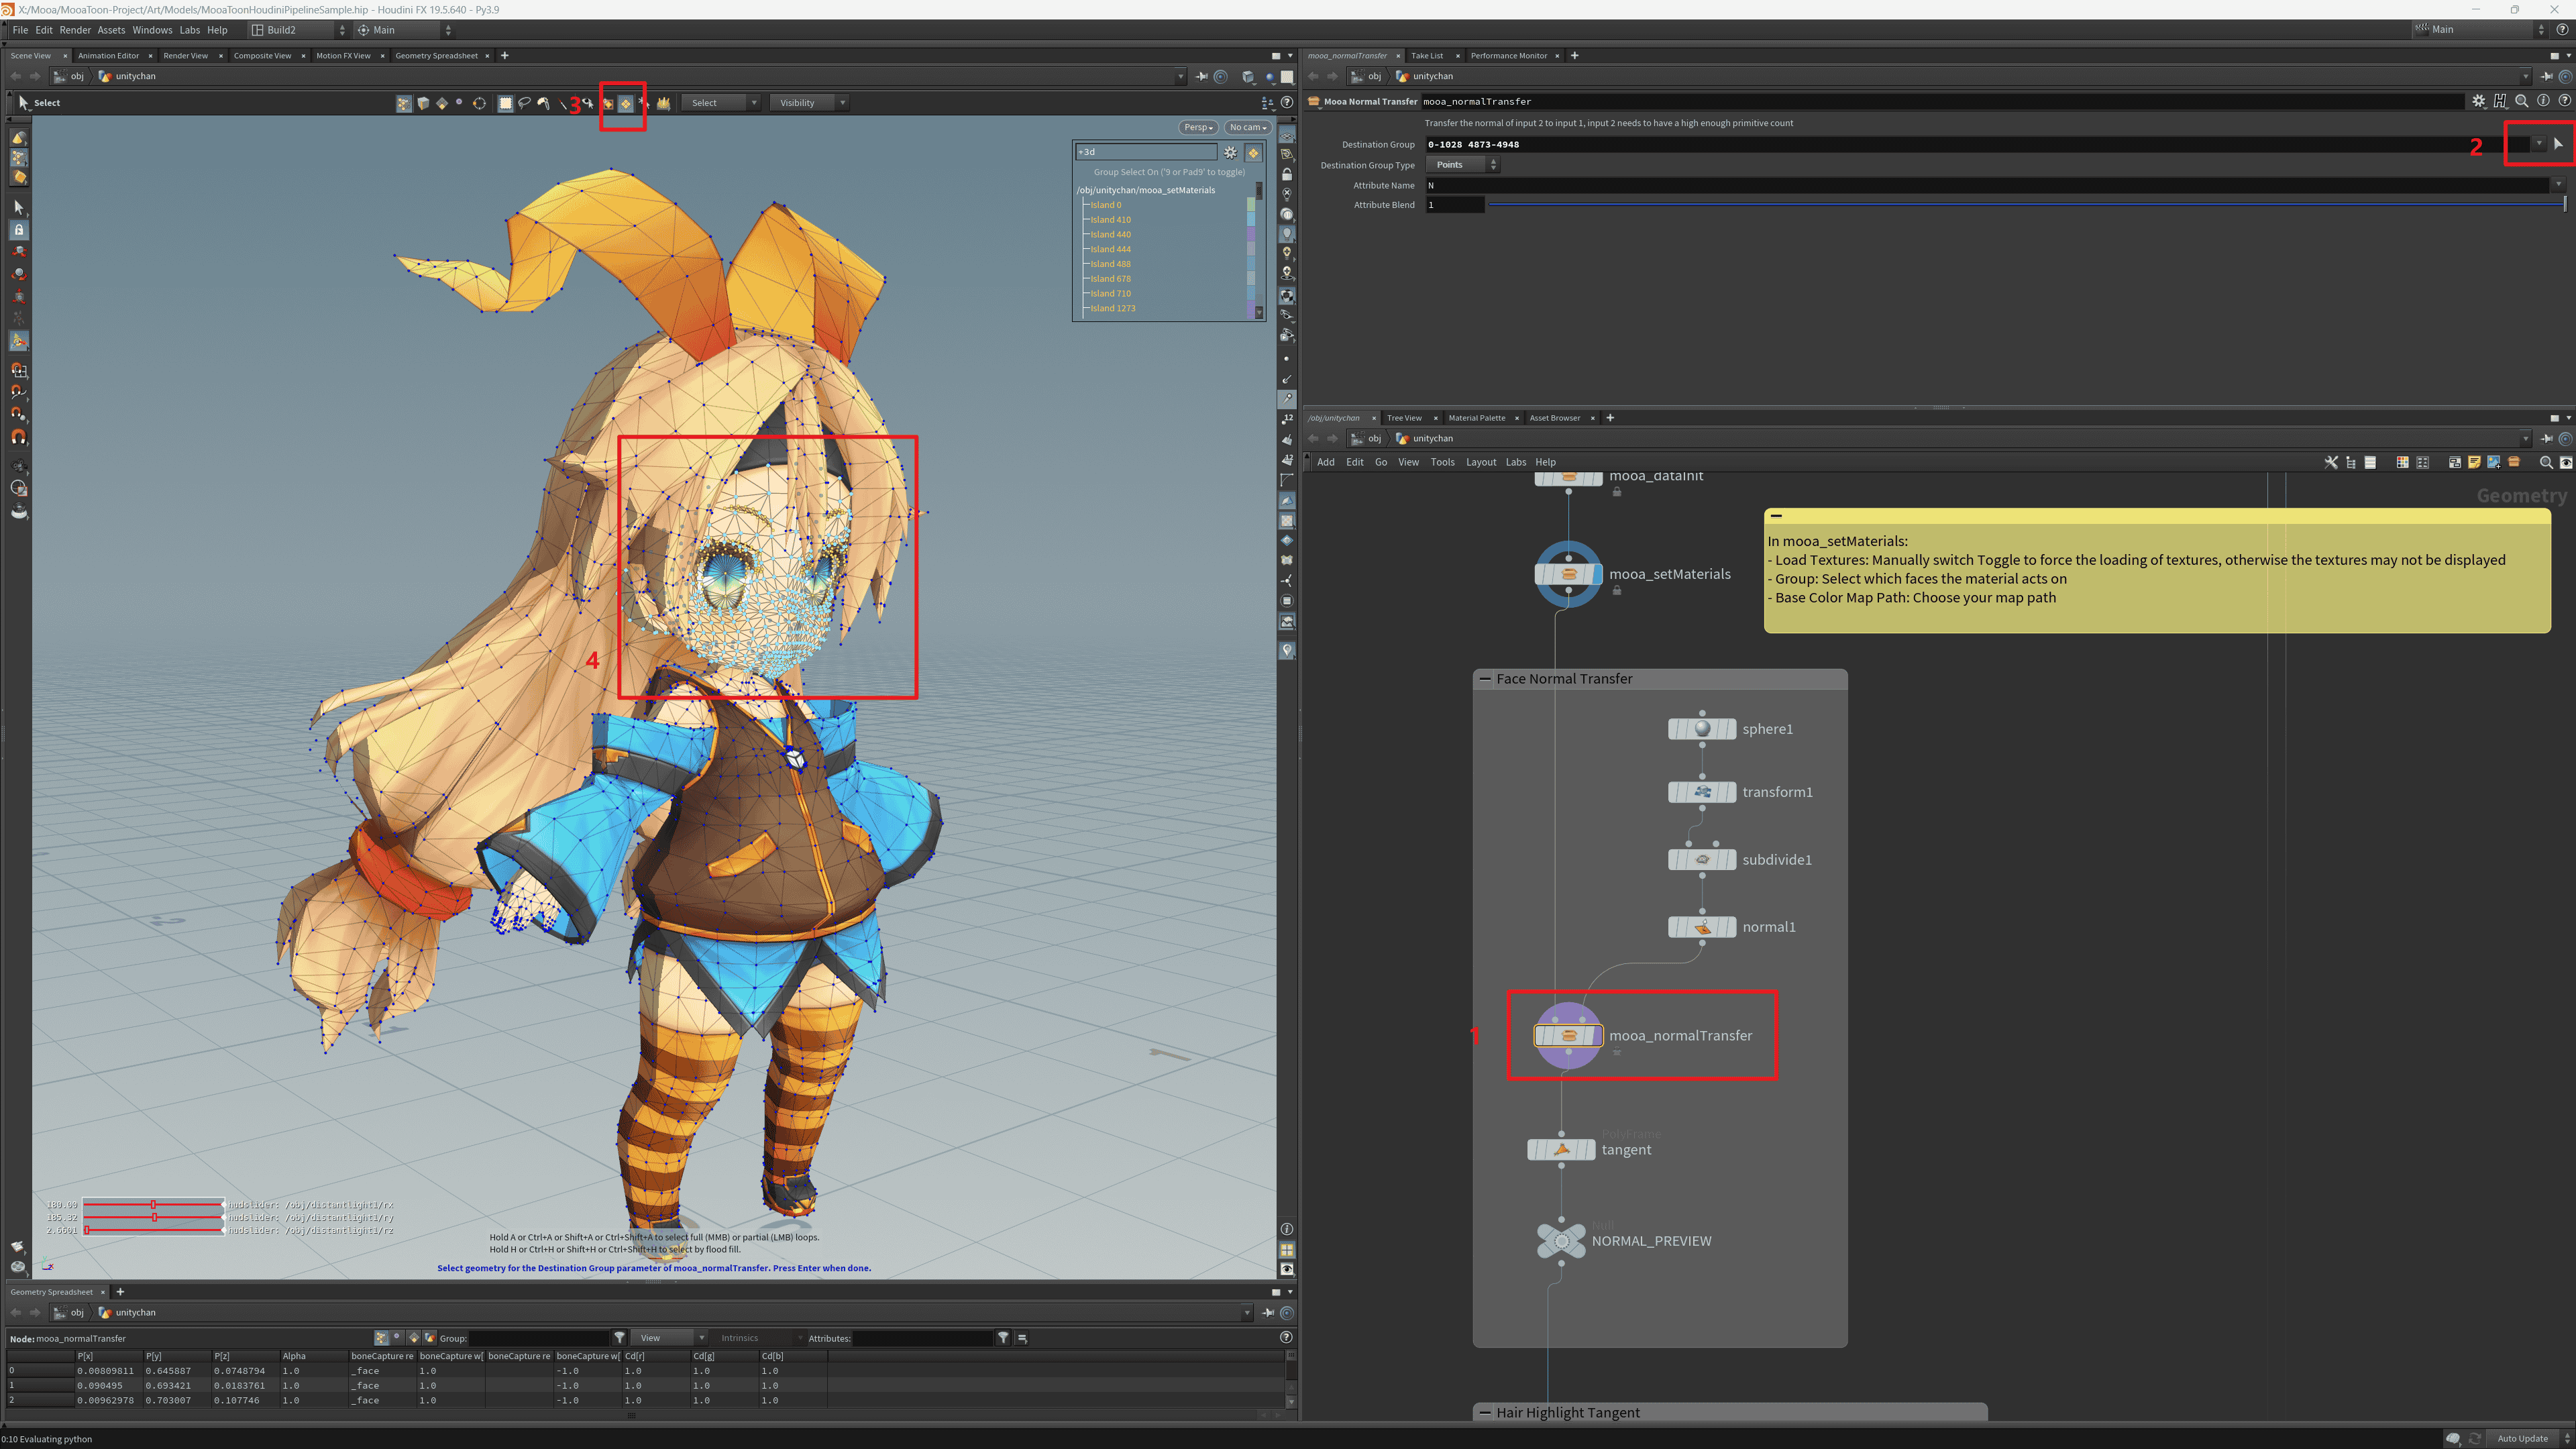Open the Render menu

tap(75, 30)
